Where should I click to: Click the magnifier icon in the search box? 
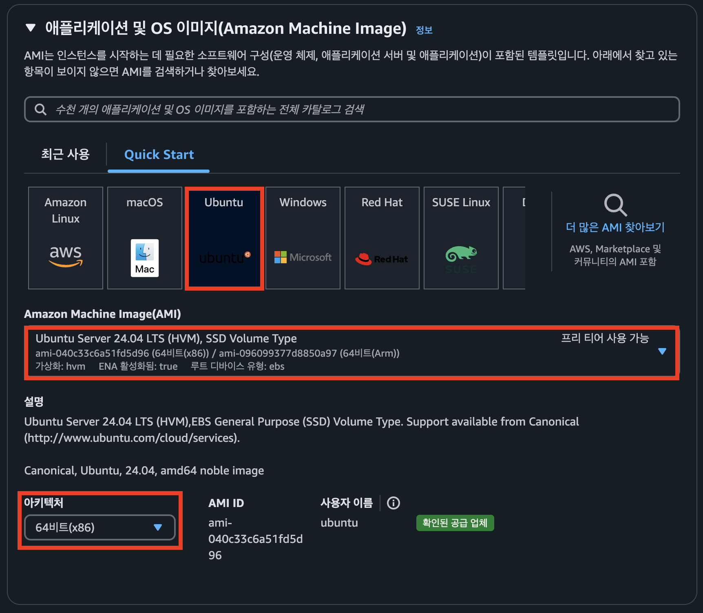pos(40,109)
